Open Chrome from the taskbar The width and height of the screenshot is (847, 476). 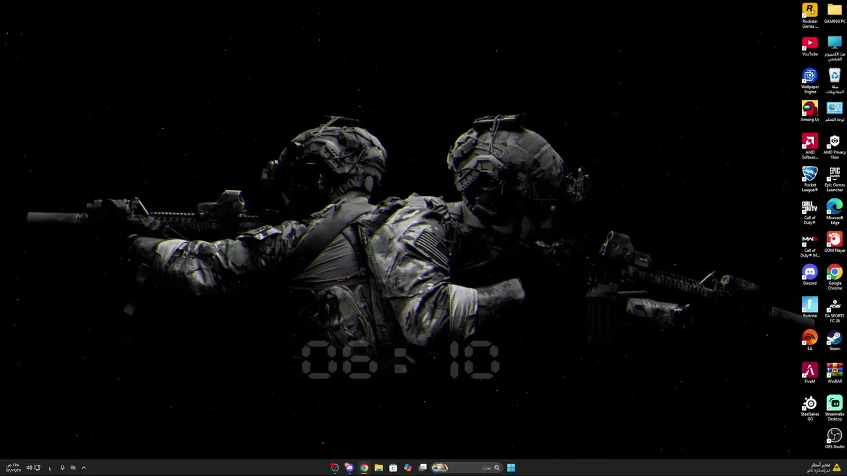pyautogui.click(x=364, y=467)
